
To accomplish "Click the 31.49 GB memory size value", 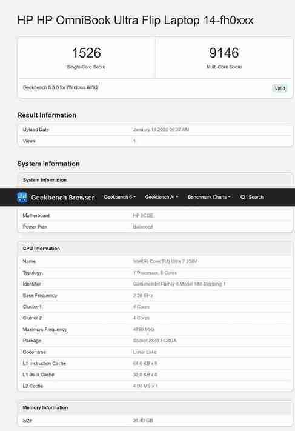I will click(143, 421).
